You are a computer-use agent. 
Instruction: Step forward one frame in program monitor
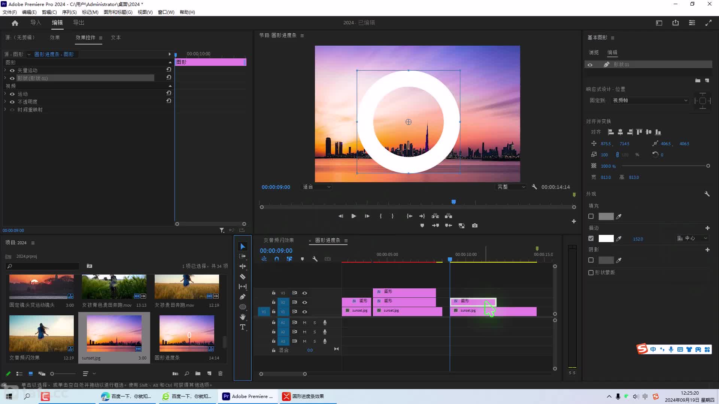(367, 216)
